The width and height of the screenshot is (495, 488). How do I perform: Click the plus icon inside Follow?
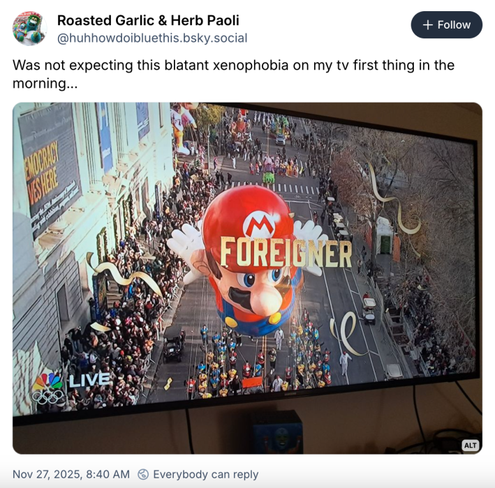427,25
